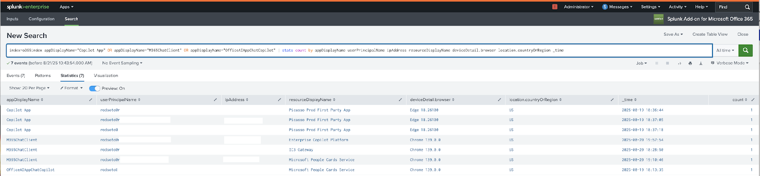
Task: Click the print results icon
Action: pos(690,63)
